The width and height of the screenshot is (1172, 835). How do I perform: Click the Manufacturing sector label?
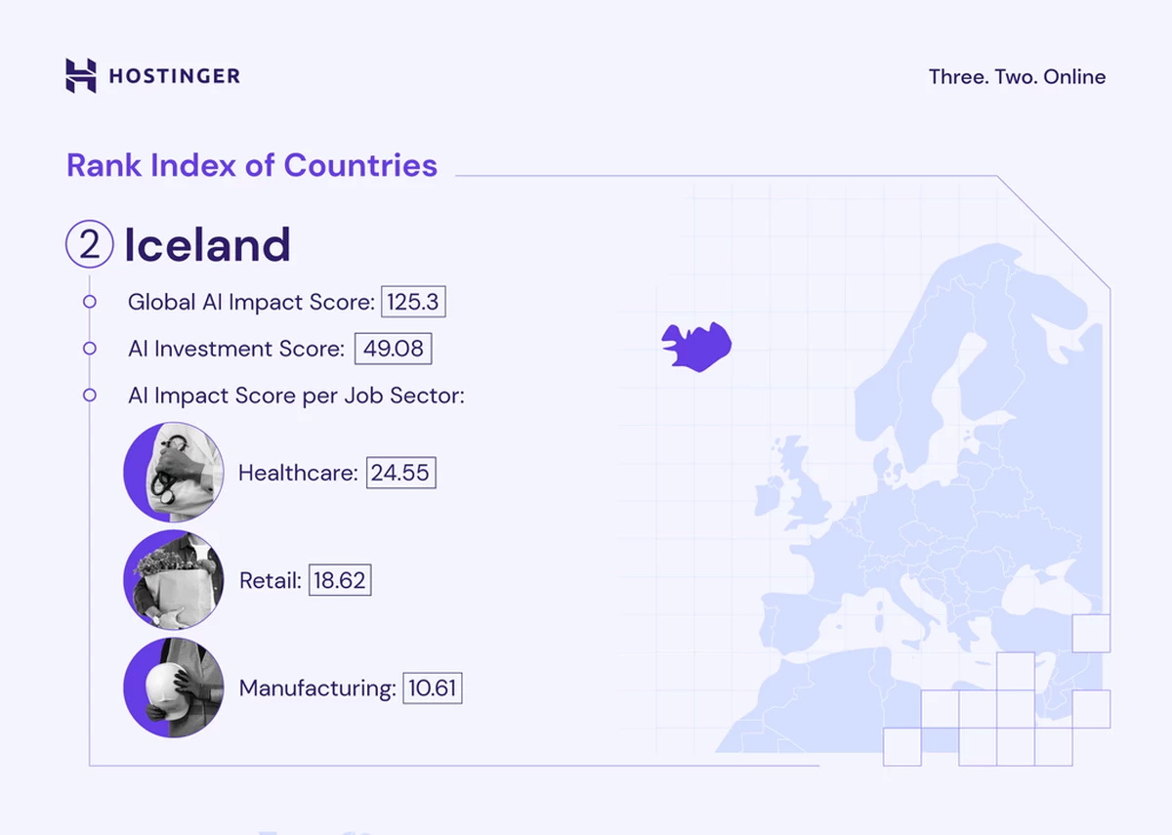coord(316,688)
